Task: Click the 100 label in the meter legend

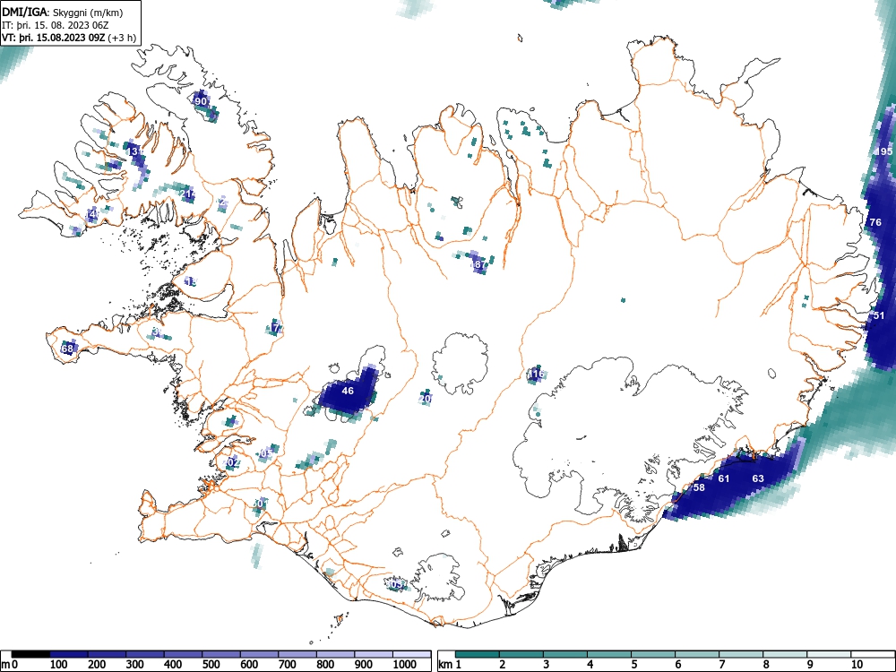Action: pos(59,665)
